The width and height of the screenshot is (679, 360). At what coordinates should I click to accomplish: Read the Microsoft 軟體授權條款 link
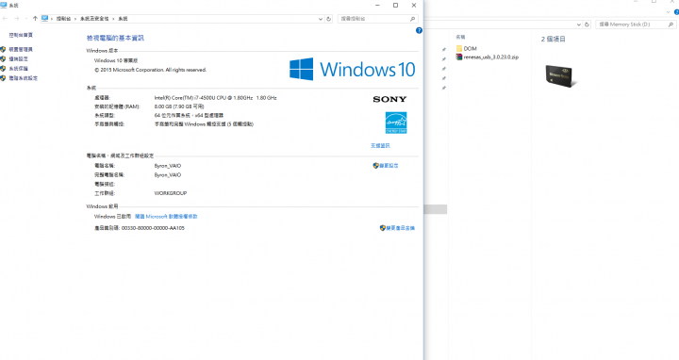pyautogui.click(x=166, y=217)
